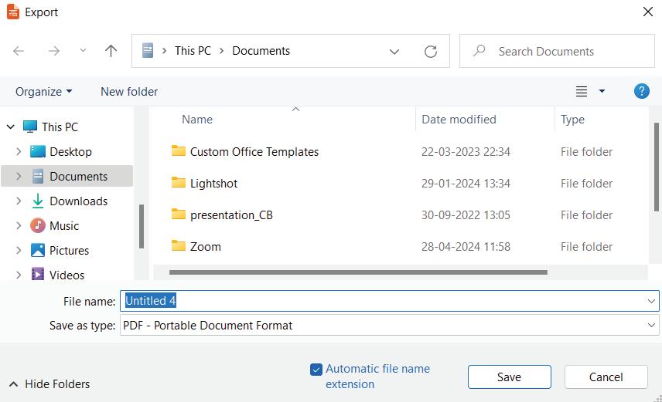
Task: Click the Back navigation arrow
Action: (x=19, y=51)
